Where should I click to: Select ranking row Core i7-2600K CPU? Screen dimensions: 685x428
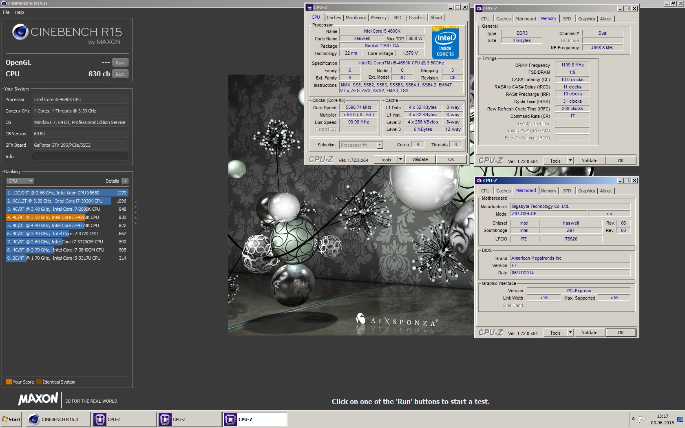pyautogui.click(x=67, y=209)
